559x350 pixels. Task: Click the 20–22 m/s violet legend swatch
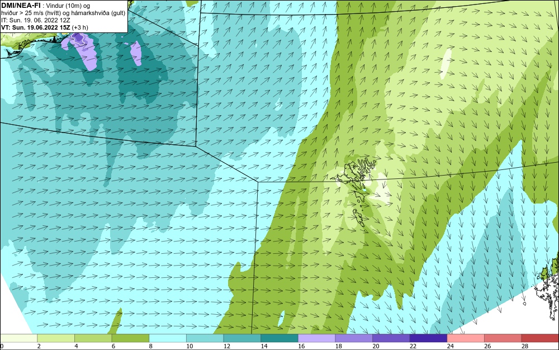391,338
